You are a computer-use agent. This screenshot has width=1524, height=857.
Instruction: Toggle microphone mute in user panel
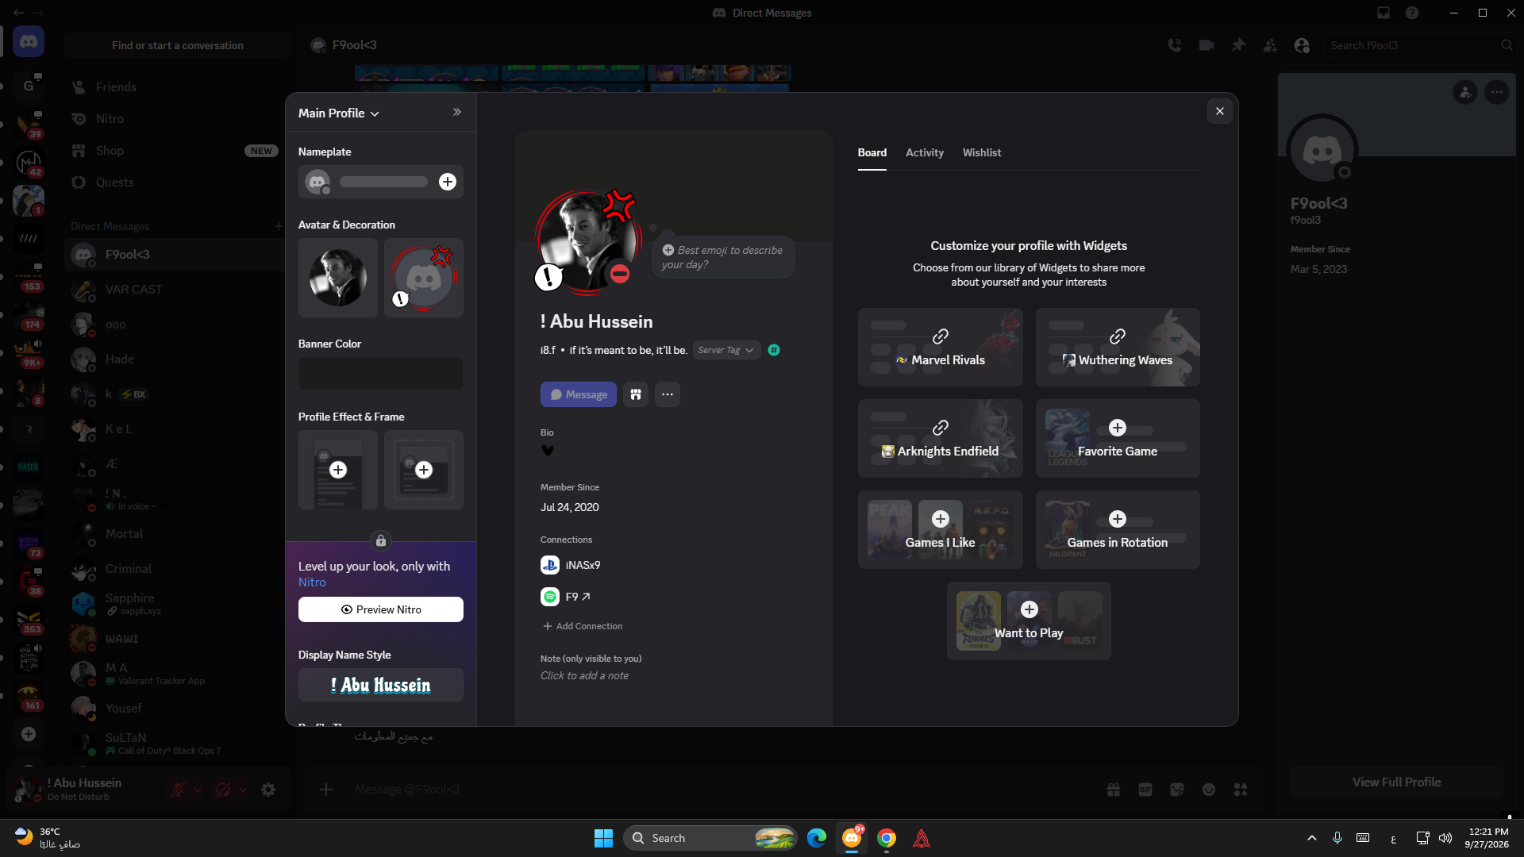178,790
